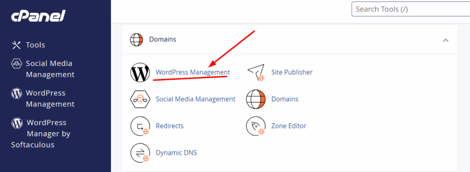Click the Dynamic DNS arrows icon
The height and width of the screenshot is (172, 470).
140,153
